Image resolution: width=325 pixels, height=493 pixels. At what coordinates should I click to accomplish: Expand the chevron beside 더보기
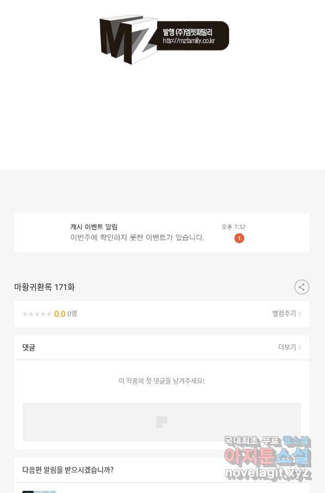[x=299, y=347]
